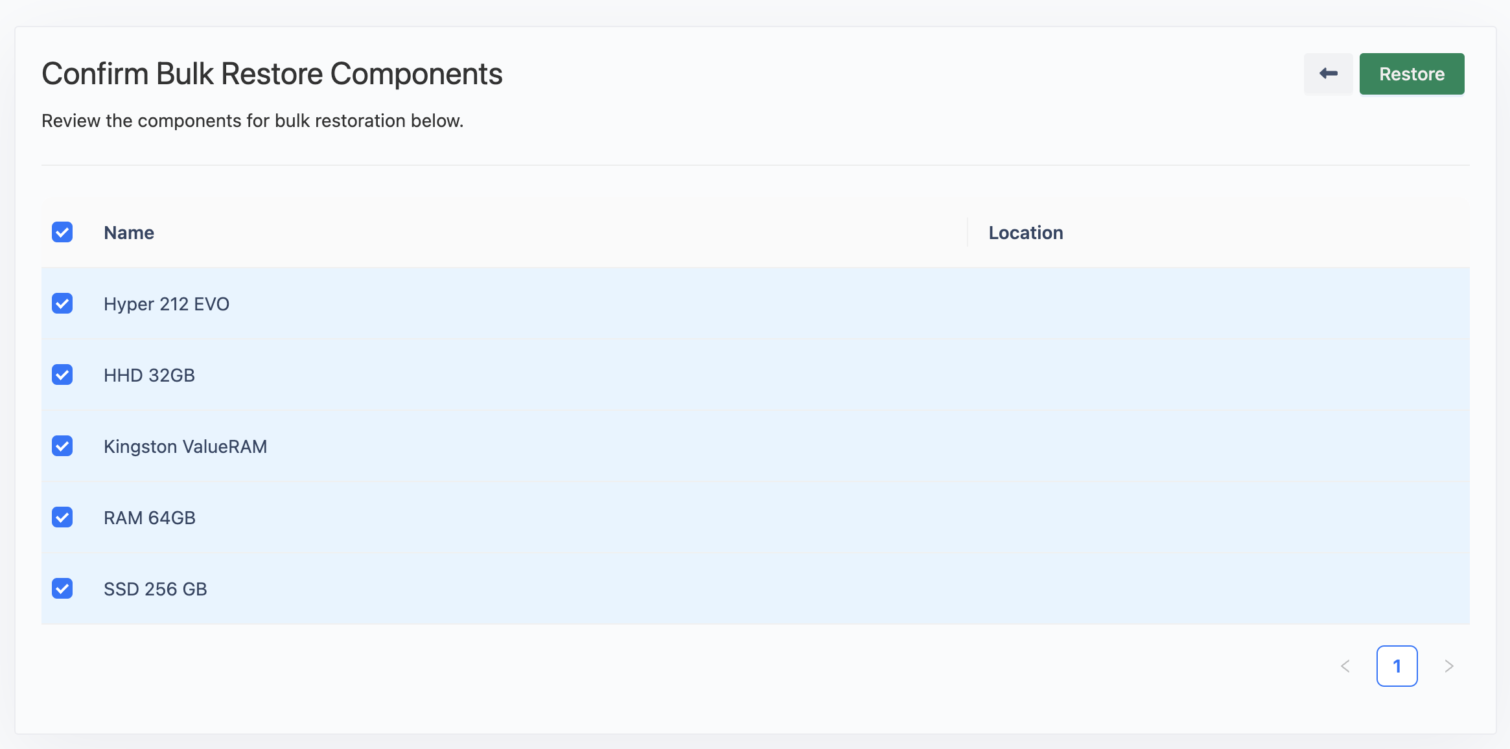The height and width of the screenshot is (749, 1510).
Task: Click the review components description text
Action: coord(253,121)
